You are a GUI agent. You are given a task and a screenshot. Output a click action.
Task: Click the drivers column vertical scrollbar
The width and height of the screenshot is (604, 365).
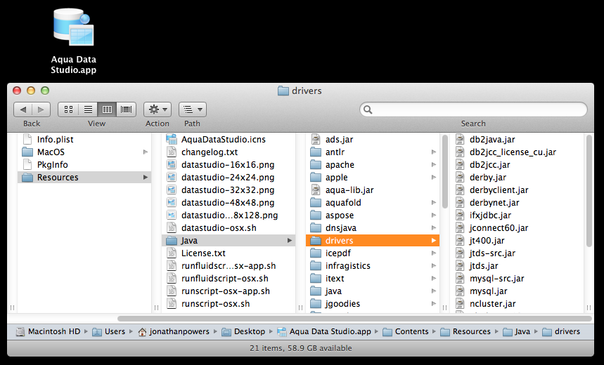click(589, 191)
